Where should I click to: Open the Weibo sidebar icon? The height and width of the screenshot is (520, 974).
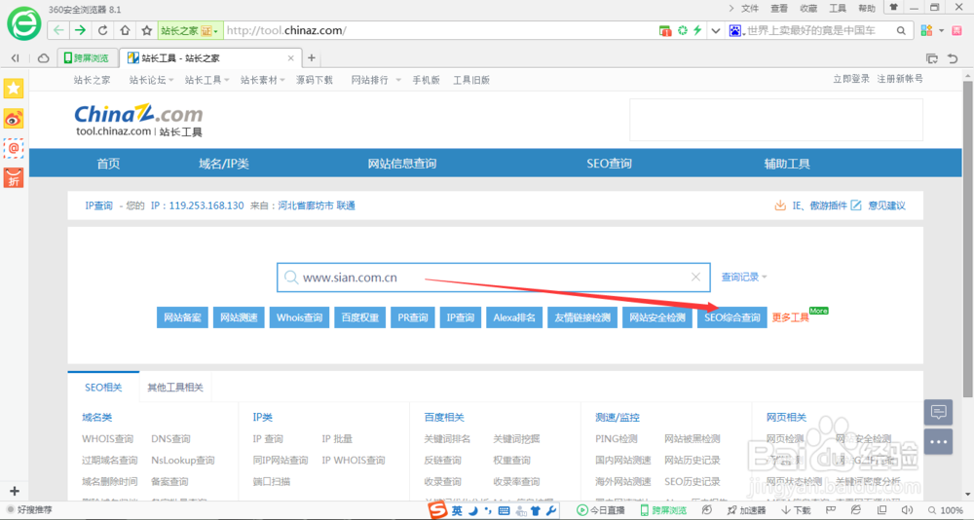click(14, 118)
